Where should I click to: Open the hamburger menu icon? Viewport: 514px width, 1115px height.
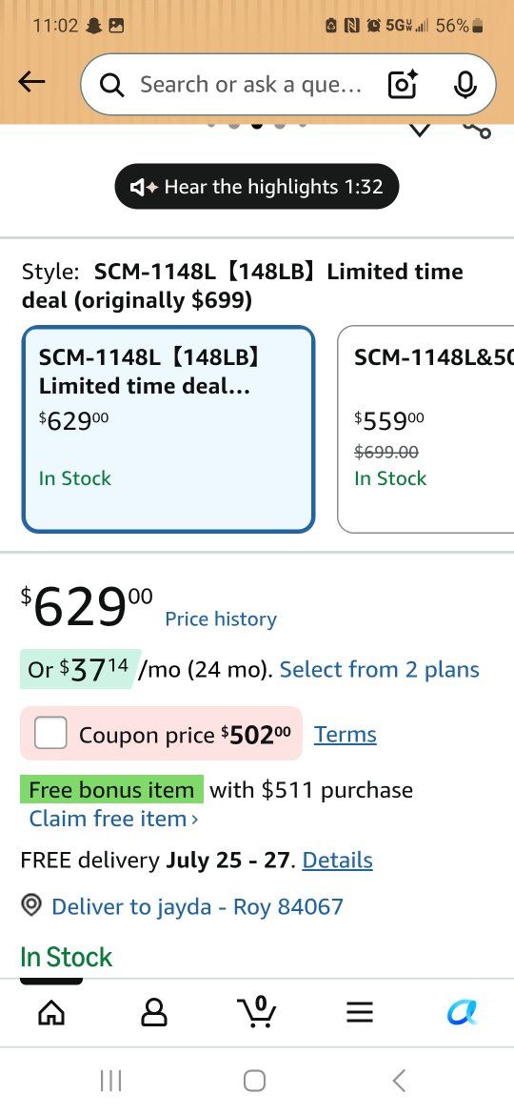359,1012
